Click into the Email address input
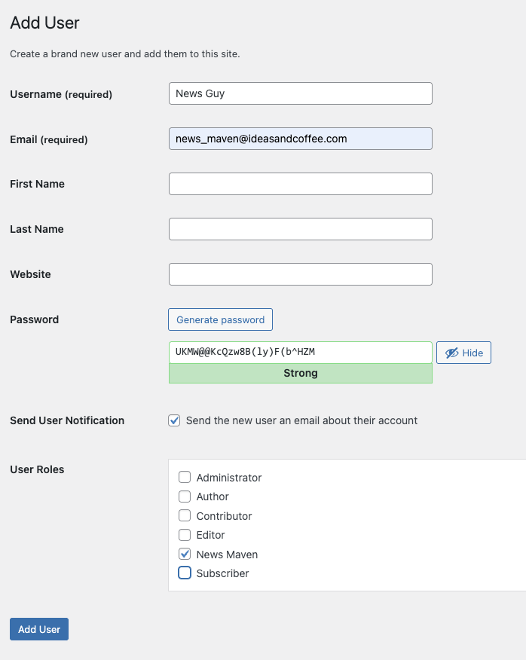This screenshot has width=526, height=660. coord(301,139)
